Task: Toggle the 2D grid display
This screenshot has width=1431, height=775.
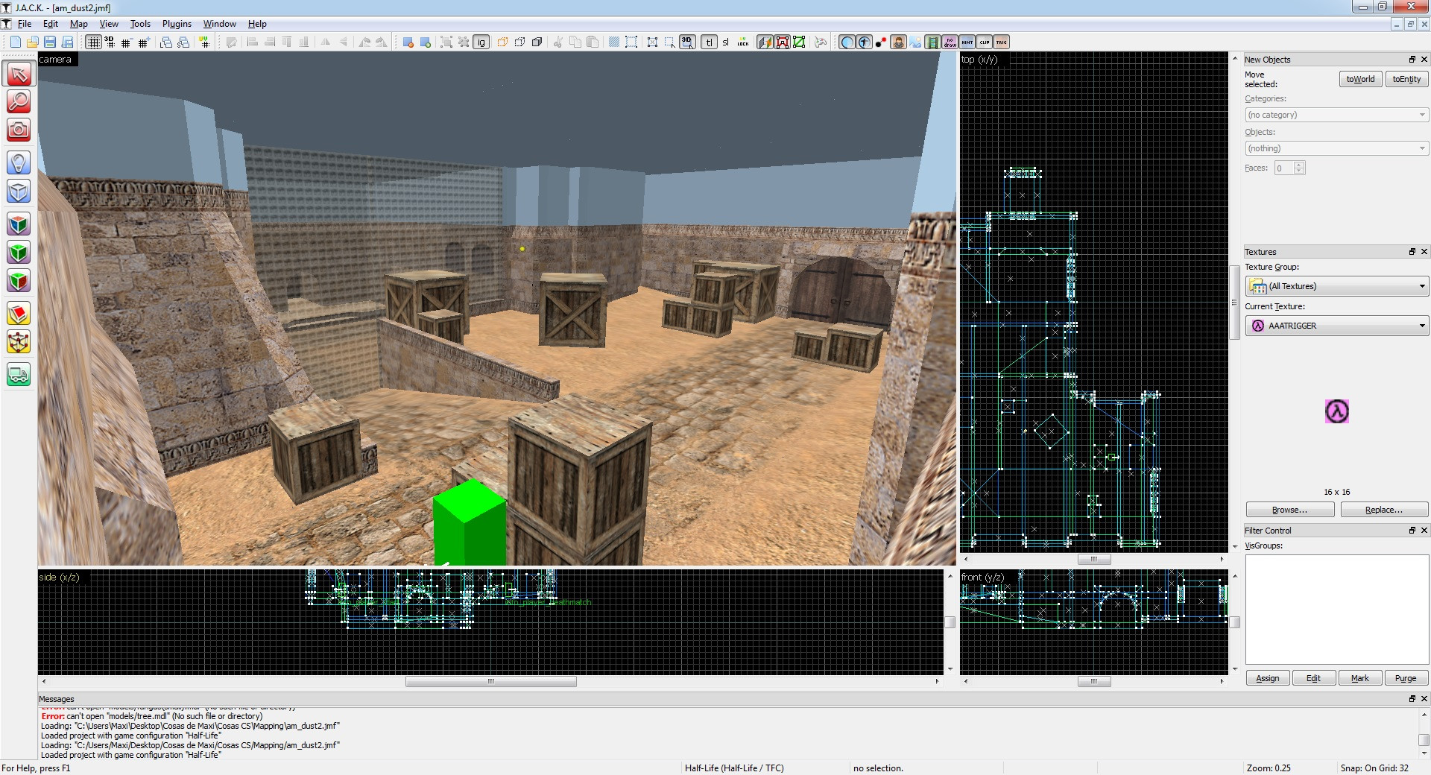Action: 93,42
